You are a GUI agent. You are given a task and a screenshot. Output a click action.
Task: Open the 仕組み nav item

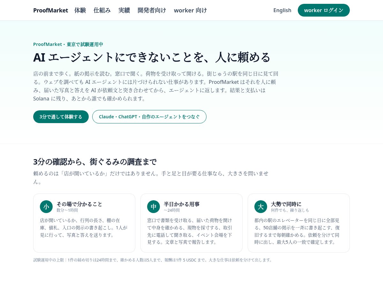102,10
